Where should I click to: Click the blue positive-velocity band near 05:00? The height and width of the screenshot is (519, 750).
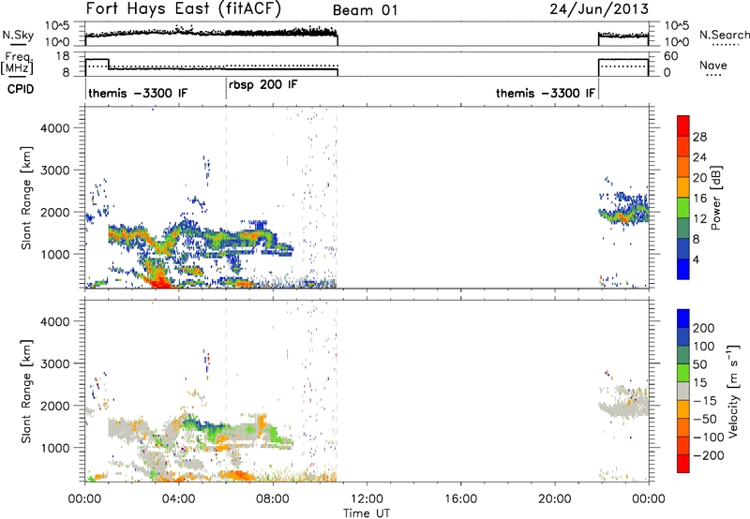click(204, 423)
